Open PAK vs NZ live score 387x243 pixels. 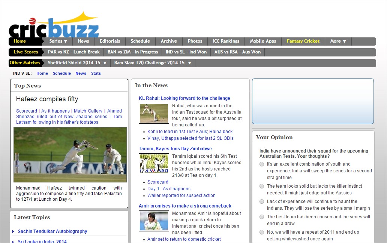tap(74, 52)
